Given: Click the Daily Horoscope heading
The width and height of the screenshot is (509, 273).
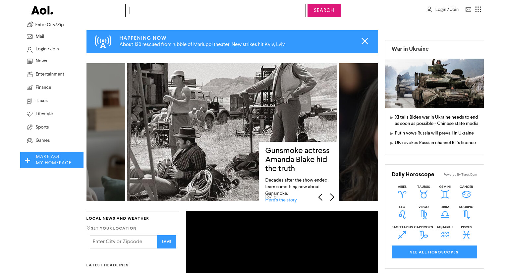Looking at the screenshot, I should coord(413,175).
